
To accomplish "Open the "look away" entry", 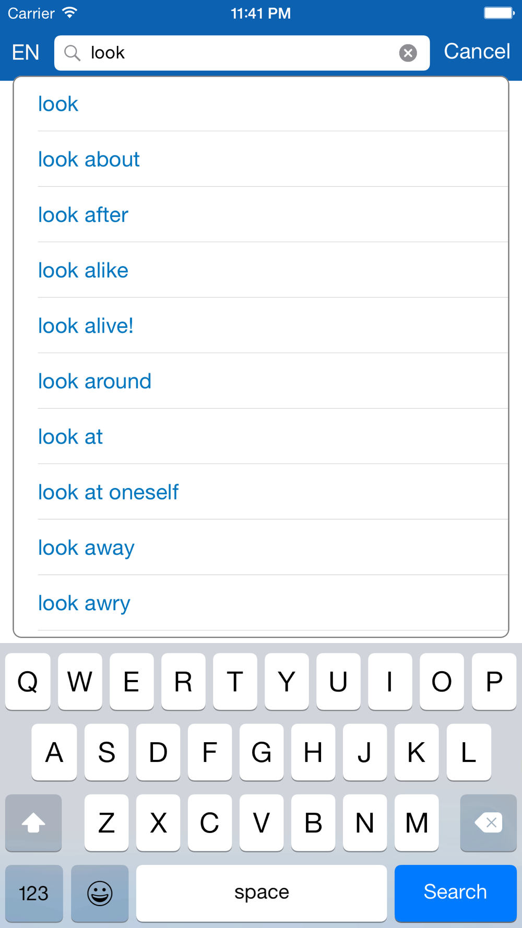I will click(86, 548).
